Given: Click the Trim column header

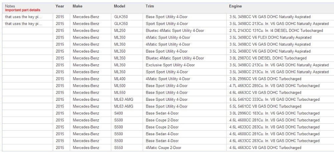Looking at the screenshot, I should 150,6.
